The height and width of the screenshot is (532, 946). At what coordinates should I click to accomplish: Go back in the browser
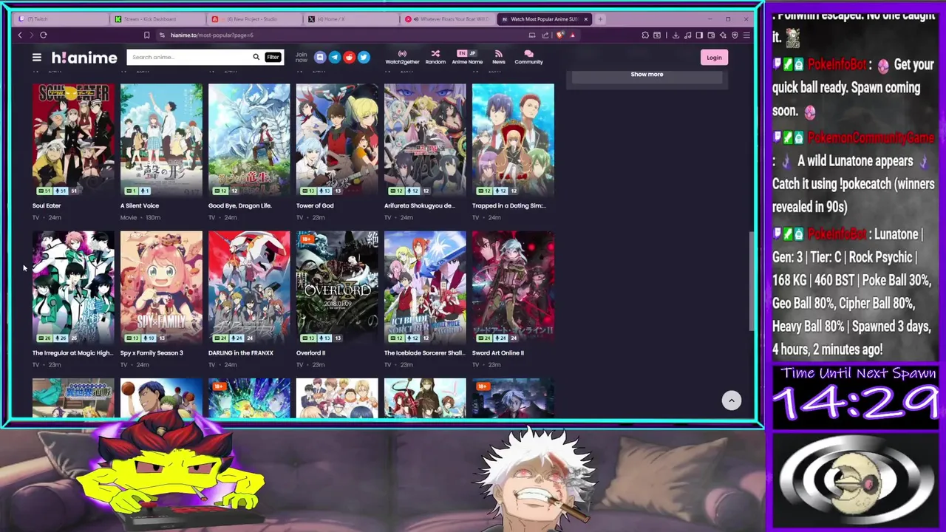coord(20,35)
